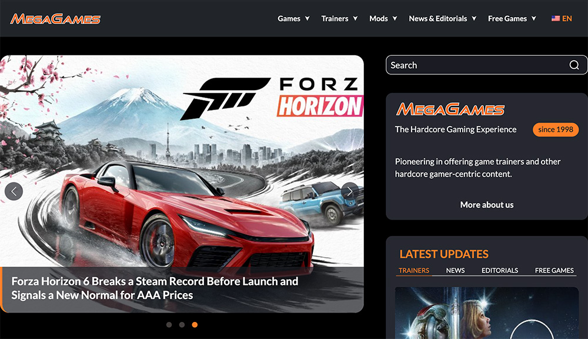Click the LATEST UPDATES heading

coord(444,254)
